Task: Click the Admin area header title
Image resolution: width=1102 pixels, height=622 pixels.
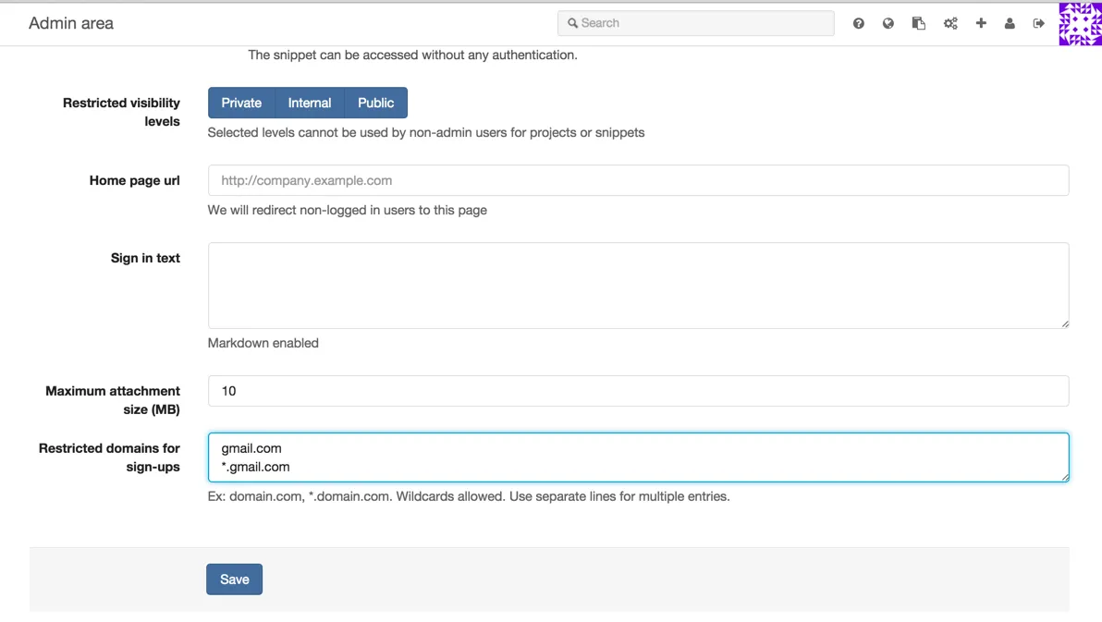Action: coord(71,23)
